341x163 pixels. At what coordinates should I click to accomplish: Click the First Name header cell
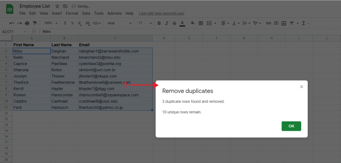32,45
